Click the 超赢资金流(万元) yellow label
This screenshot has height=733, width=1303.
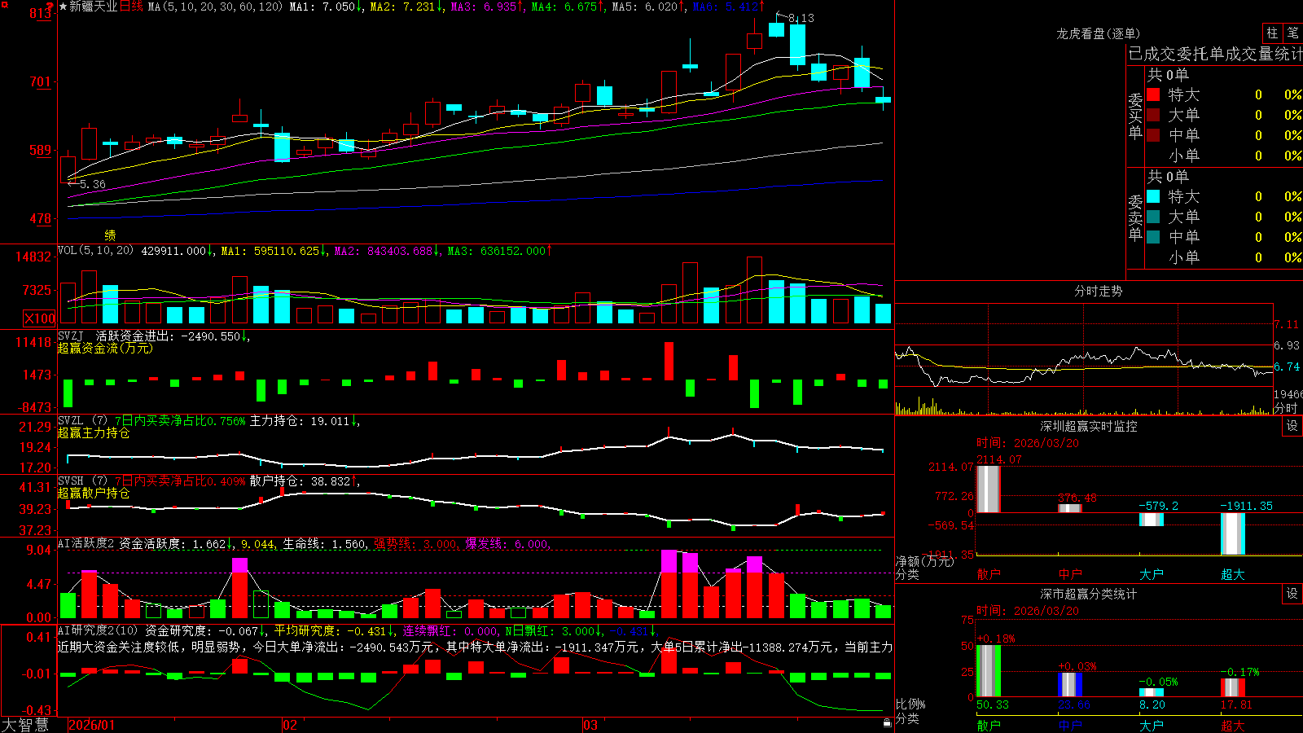[105, 348]
